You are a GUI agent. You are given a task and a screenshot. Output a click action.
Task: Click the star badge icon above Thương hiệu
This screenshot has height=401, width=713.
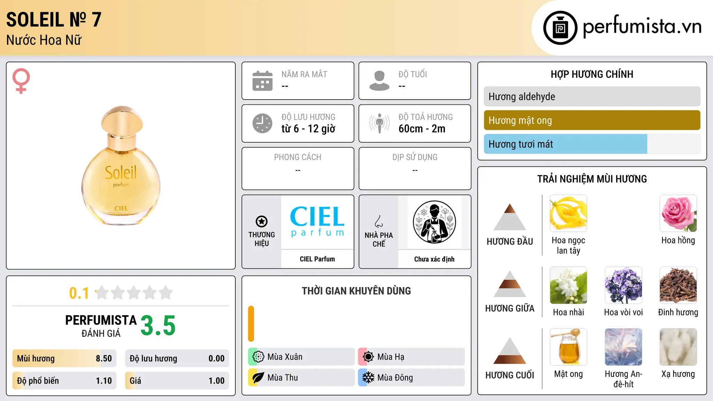click(261, 221)
